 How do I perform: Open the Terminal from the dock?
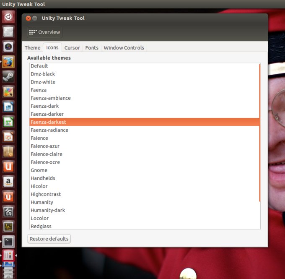(x=8, y=241)
